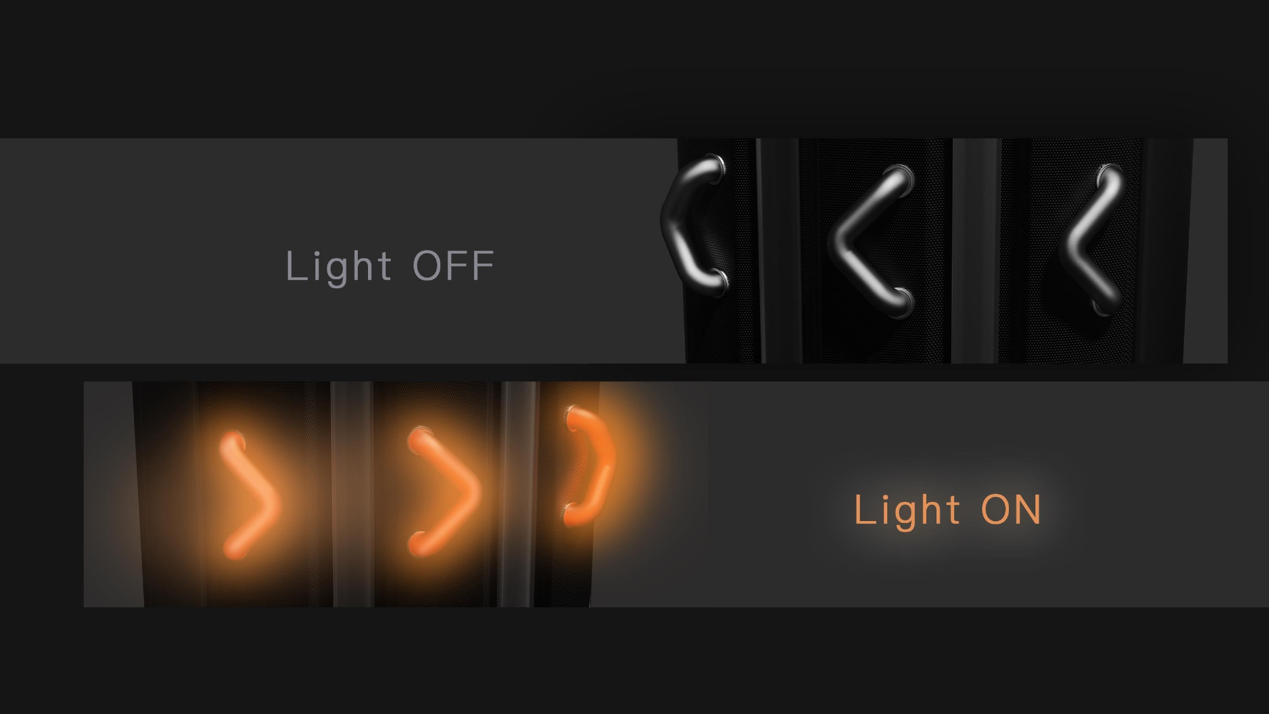This screenshot has width=1269, height=714.
Task: Select the middle unlit chevron handle
Action: click(x=871, y=241)
